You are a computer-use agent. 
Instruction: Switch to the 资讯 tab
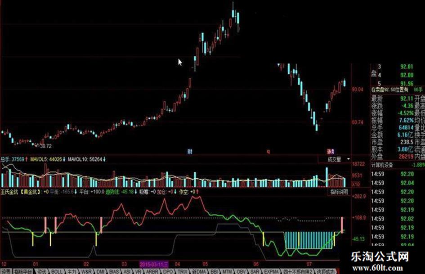click(x=41, y=271)
